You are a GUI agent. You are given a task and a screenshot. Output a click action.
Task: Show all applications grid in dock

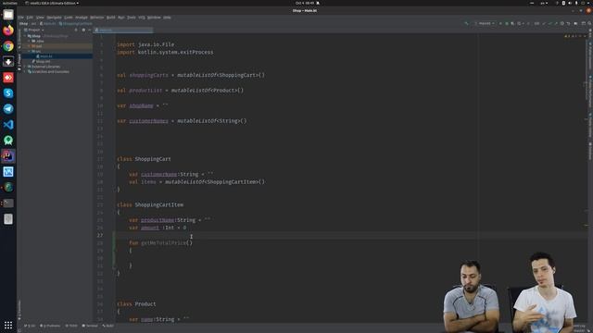pos(8,325)
